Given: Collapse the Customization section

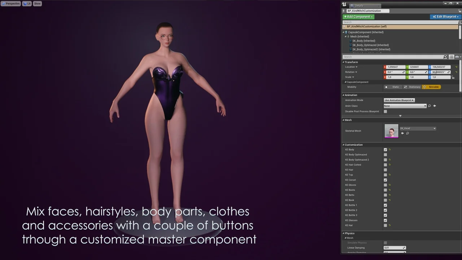Looking at the screenshot, I should pyautogui.click(x=344, y=145).
